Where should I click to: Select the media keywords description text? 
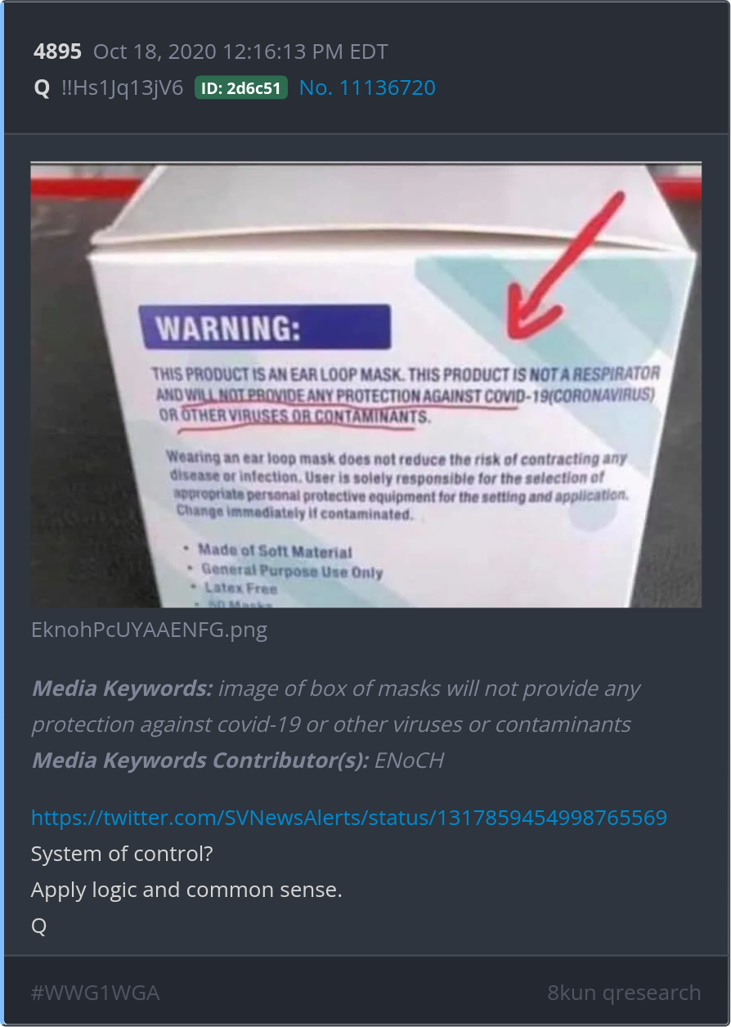tap(335, 706)
